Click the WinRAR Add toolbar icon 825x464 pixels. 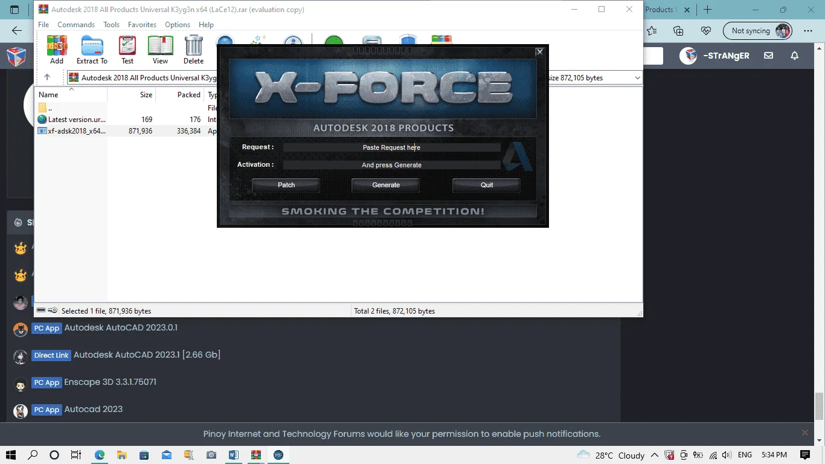[x=57, y=50]
